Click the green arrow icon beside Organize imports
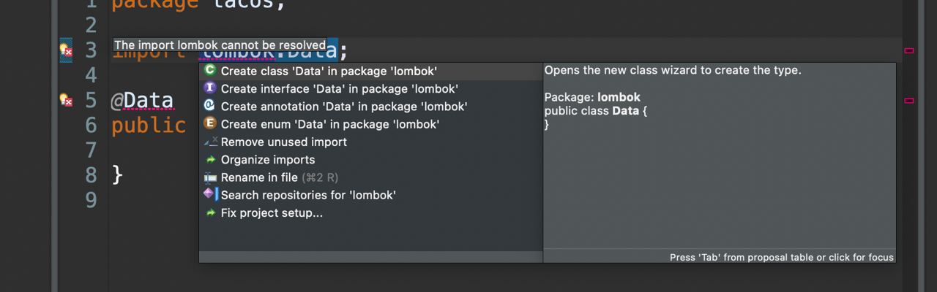Image resolution: width=937 pixels, height=292 pixels. coord(211,159)
